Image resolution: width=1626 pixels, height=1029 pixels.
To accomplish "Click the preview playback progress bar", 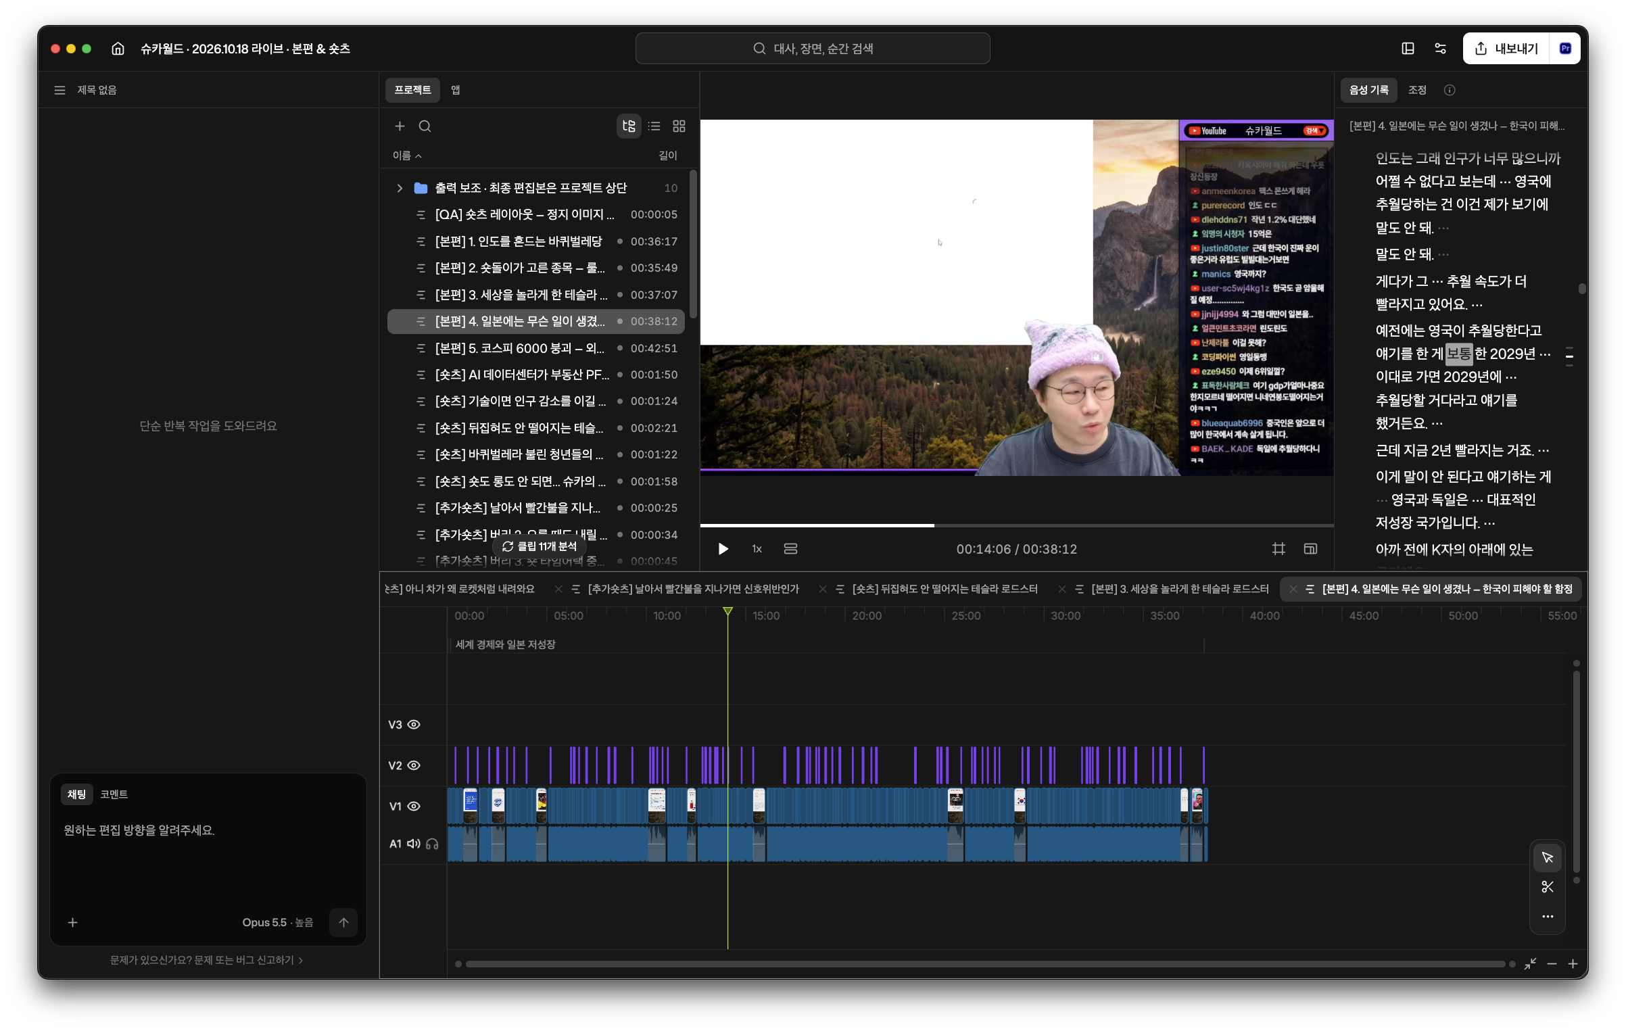I will coord(1016,525).
